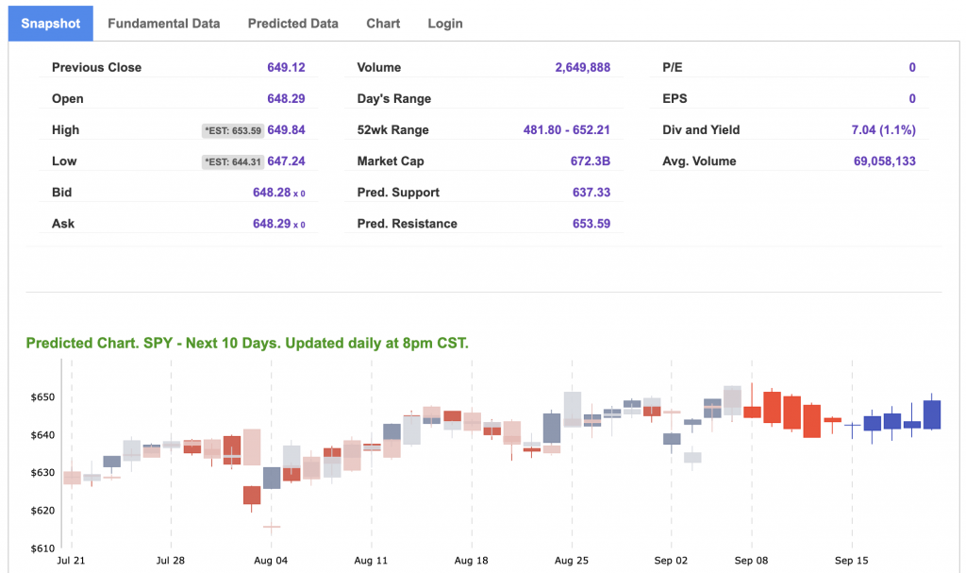
Task: Click the Sep 08 date label
Action: click(x=752, y=561)
